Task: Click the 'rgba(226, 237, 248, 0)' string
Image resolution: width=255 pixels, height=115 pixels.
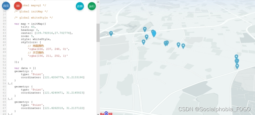Action: 48,49
